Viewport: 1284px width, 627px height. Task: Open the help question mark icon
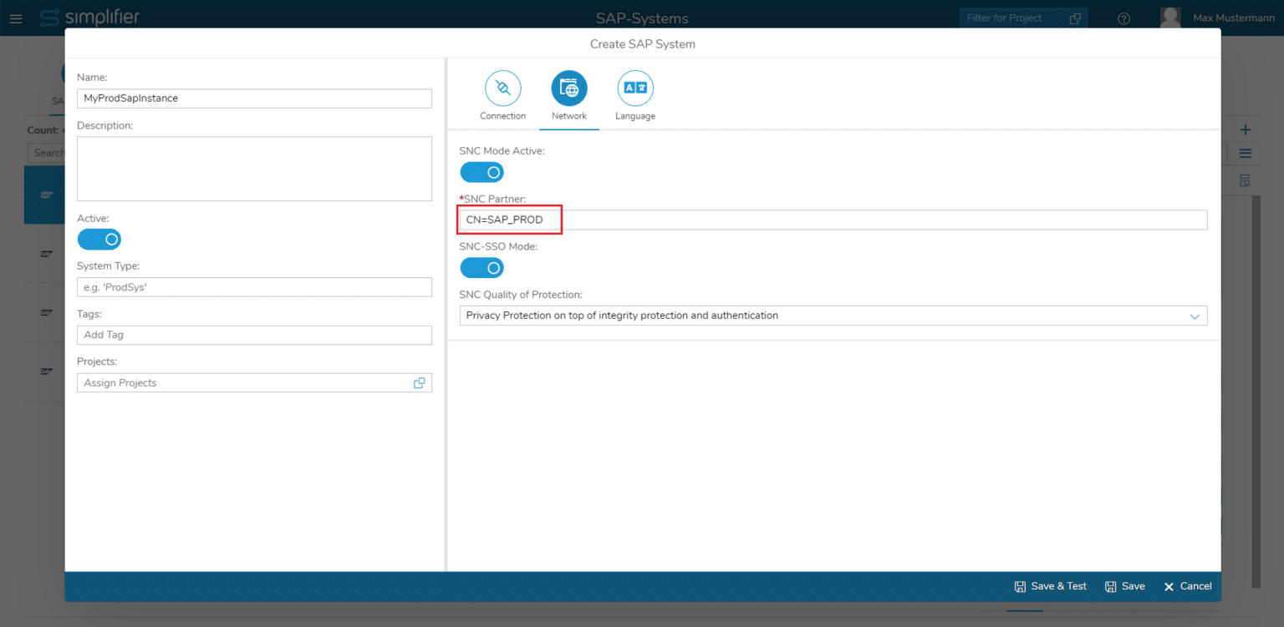click(x=1123, y=18)
